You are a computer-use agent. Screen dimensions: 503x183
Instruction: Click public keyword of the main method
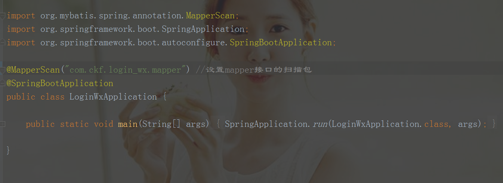[x=40, y=124]
